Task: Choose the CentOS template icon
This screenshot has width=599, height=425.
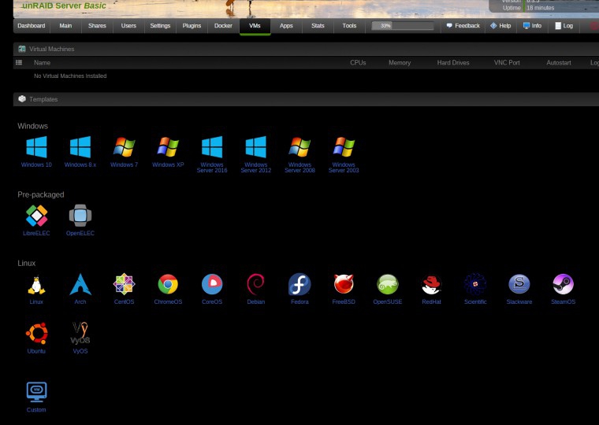Action: coord(125,284)
